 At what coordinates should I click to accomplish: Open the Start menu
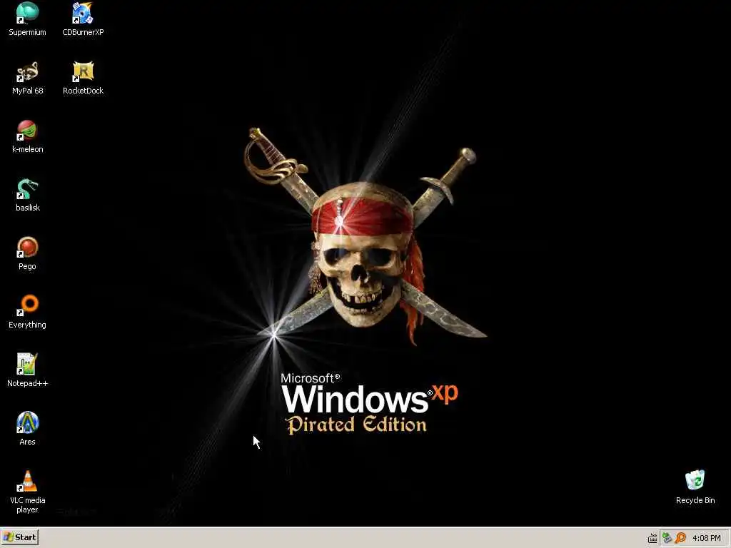point(19,538)
